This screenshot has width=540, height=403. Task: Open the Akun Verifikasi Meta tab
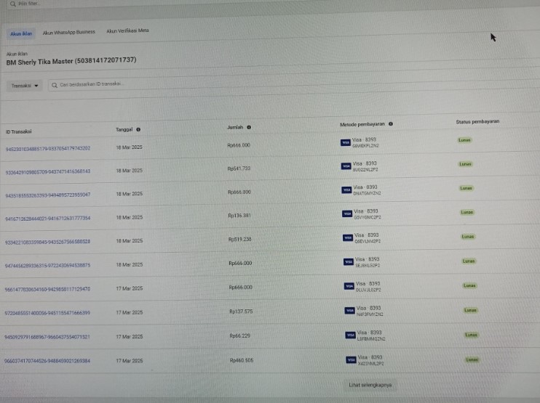coord(127,31)
